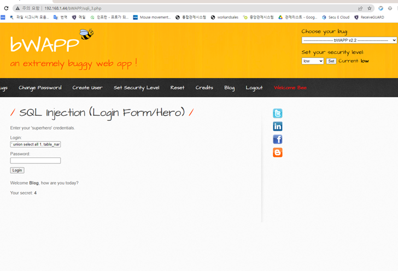398x271 pixels.
Task: Click the share page icon in address bar
Action: tap(360, 8)
